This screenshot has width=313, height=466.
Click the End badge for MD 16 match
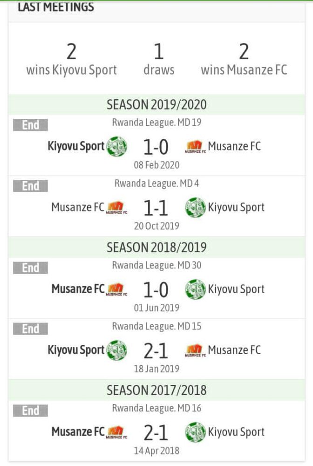(30, 411)
